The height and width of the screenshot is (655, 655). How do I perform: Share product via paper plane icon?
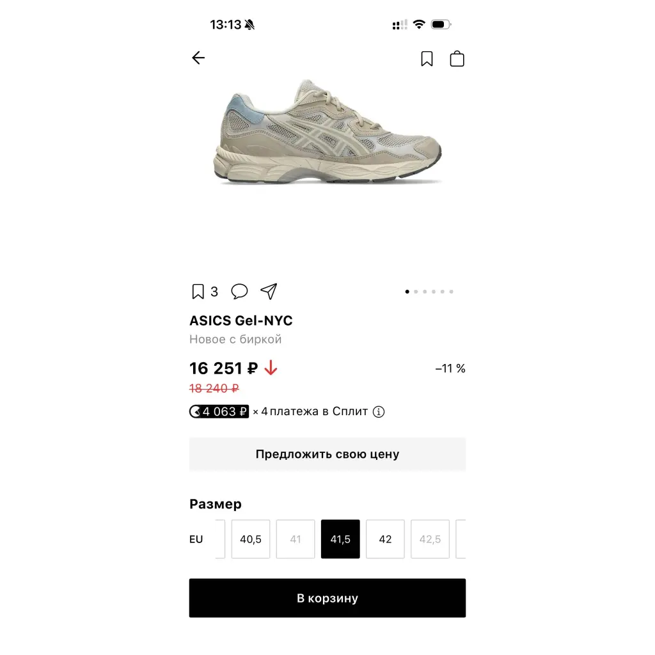(x=269, y=291)
